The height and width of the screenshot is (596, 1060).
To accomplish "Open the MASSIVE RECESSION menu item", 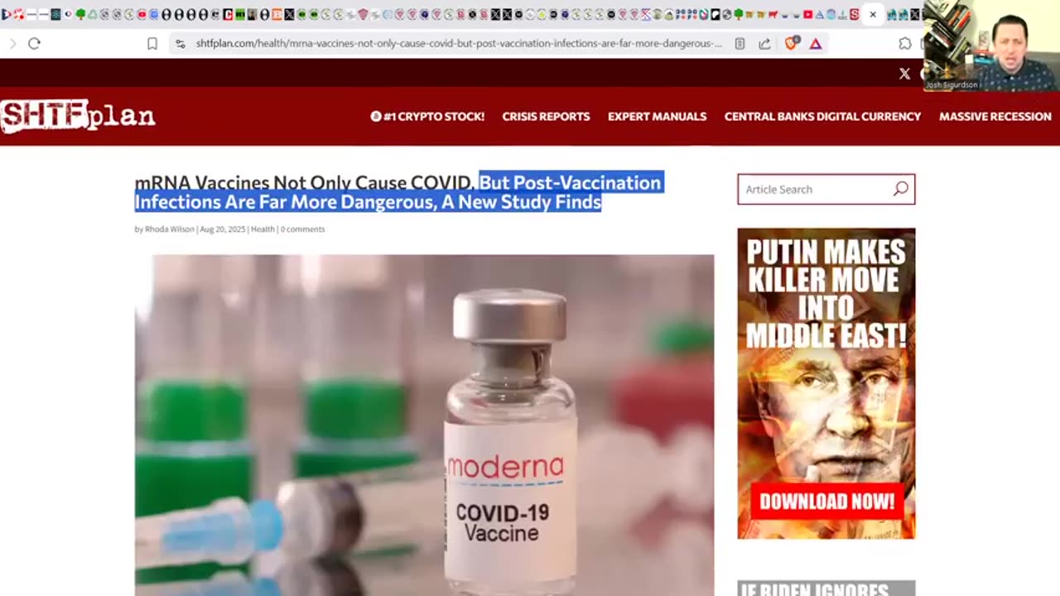I will [995, 117].
